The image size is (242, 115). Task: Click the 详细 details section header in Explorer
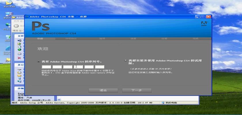[20, 89]
